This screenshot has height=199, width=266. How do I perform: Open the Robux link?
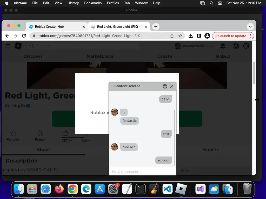[x=223, y=56]
